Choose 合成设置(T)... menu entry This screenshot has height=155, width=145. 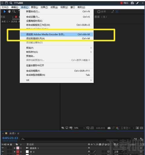coord(57,17)
